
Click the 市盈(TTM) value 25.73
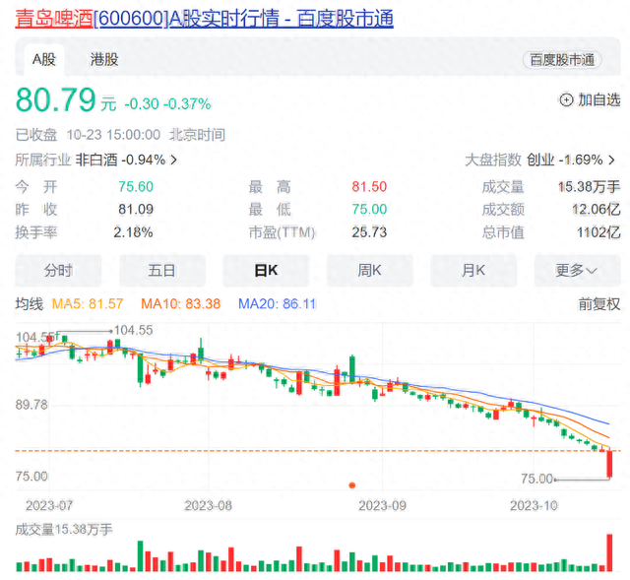(x=369, y=232)
